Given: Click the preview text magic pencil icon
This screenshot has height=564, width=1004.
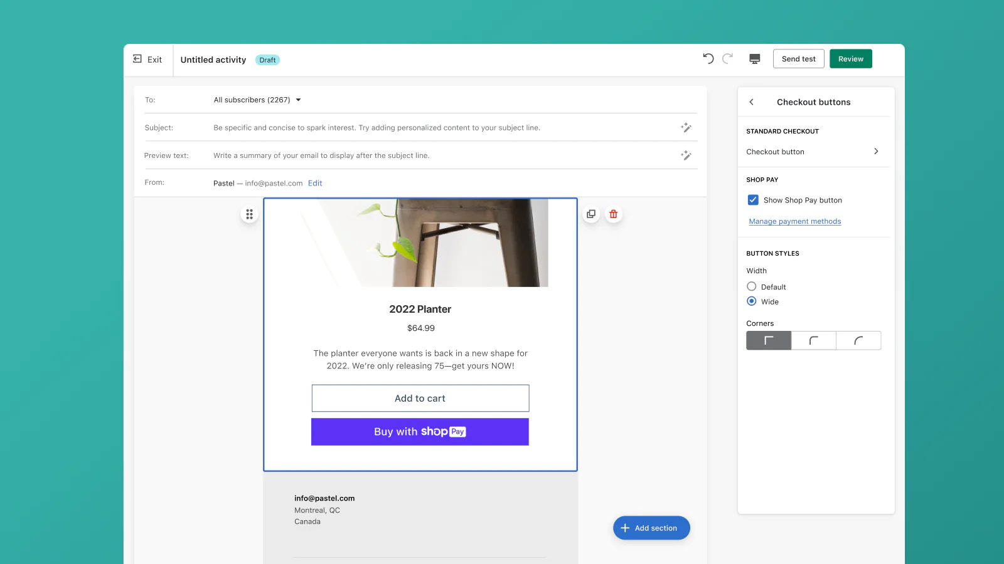Looking at the screenshot, I should 686,155.
